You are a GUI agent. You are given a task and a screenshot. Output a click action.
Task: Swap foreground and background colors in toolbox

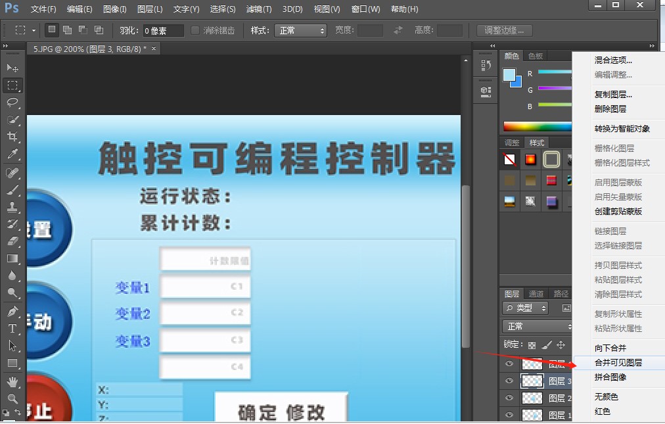(18, 412)
